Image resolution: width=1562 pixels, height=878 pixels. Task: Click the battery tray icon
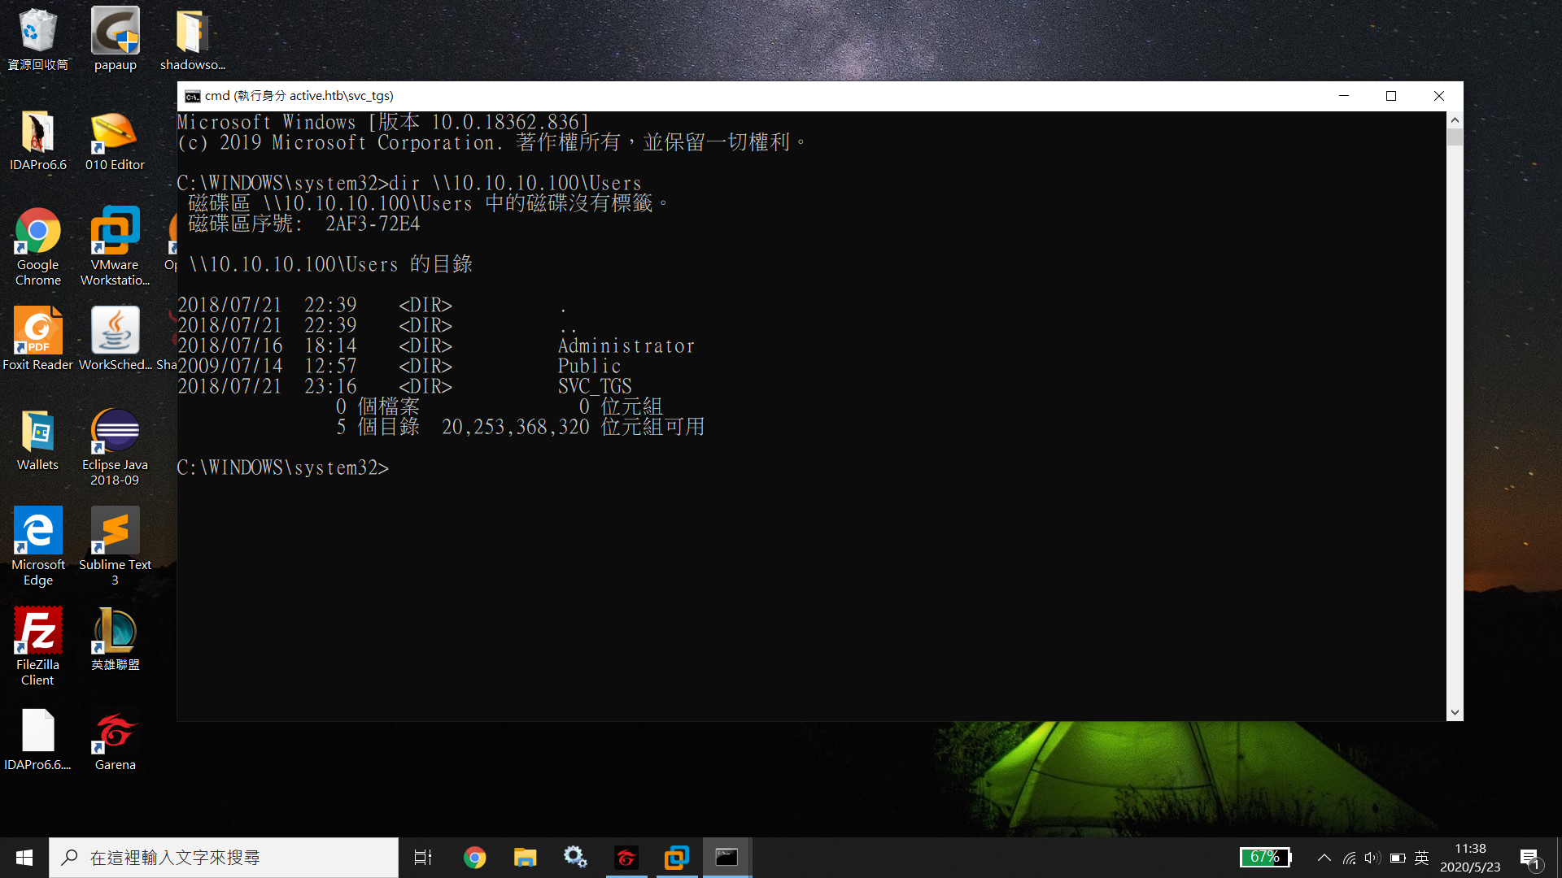click(1398, 858)
